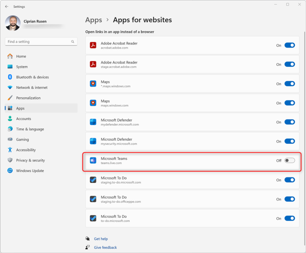Image resolution: width=306 pixels, height=253 pixels.
Task: Disable the *.maps.windows.com toggle
Action: [290, 84]
